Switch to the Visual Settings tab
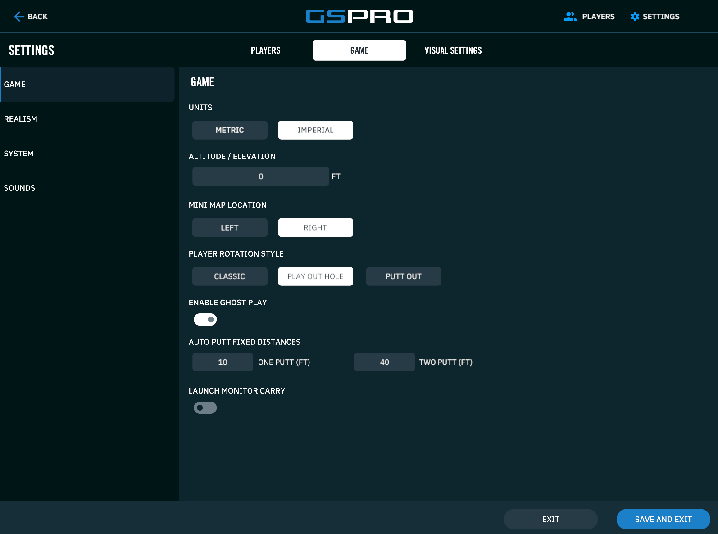 (x=453, y=50)
